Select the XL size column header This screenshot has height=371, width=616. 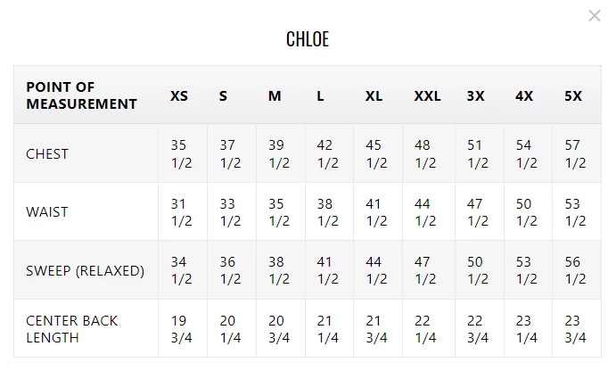point(374,95)
